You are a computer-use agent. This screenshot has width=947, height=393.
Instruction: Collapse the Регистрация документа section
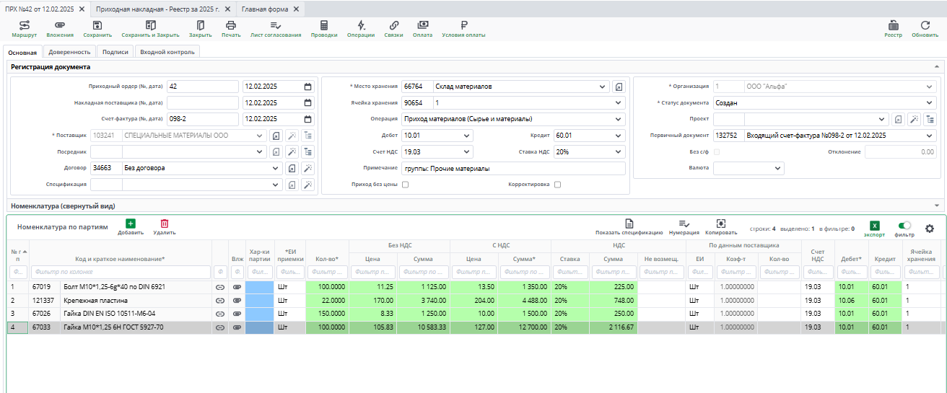point(937,66)
